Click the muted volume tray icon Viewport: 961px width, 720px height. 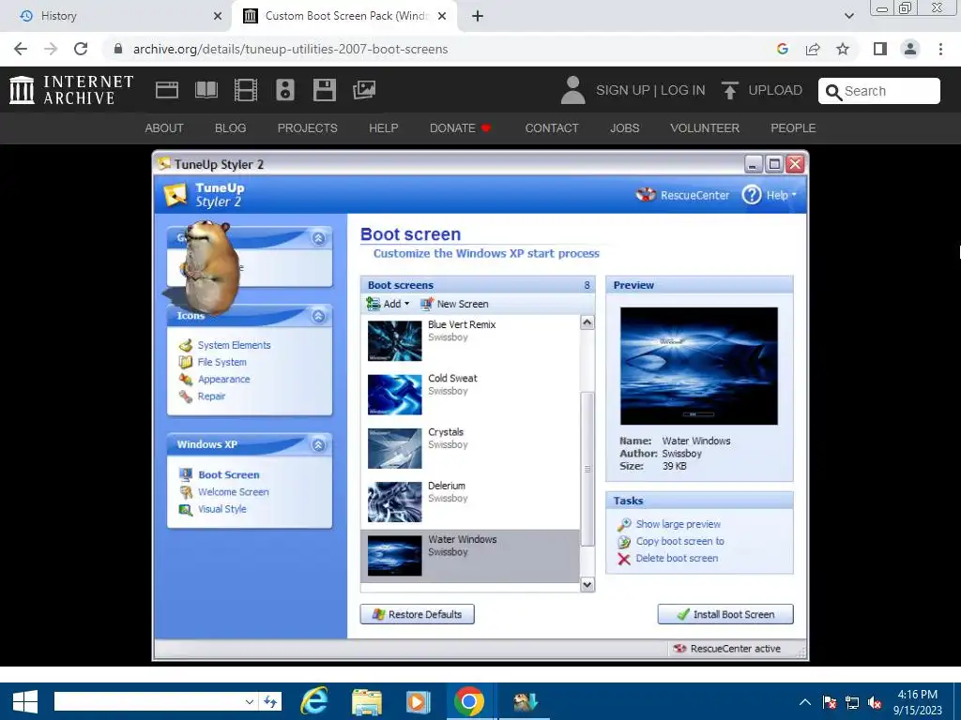[876, 702]
